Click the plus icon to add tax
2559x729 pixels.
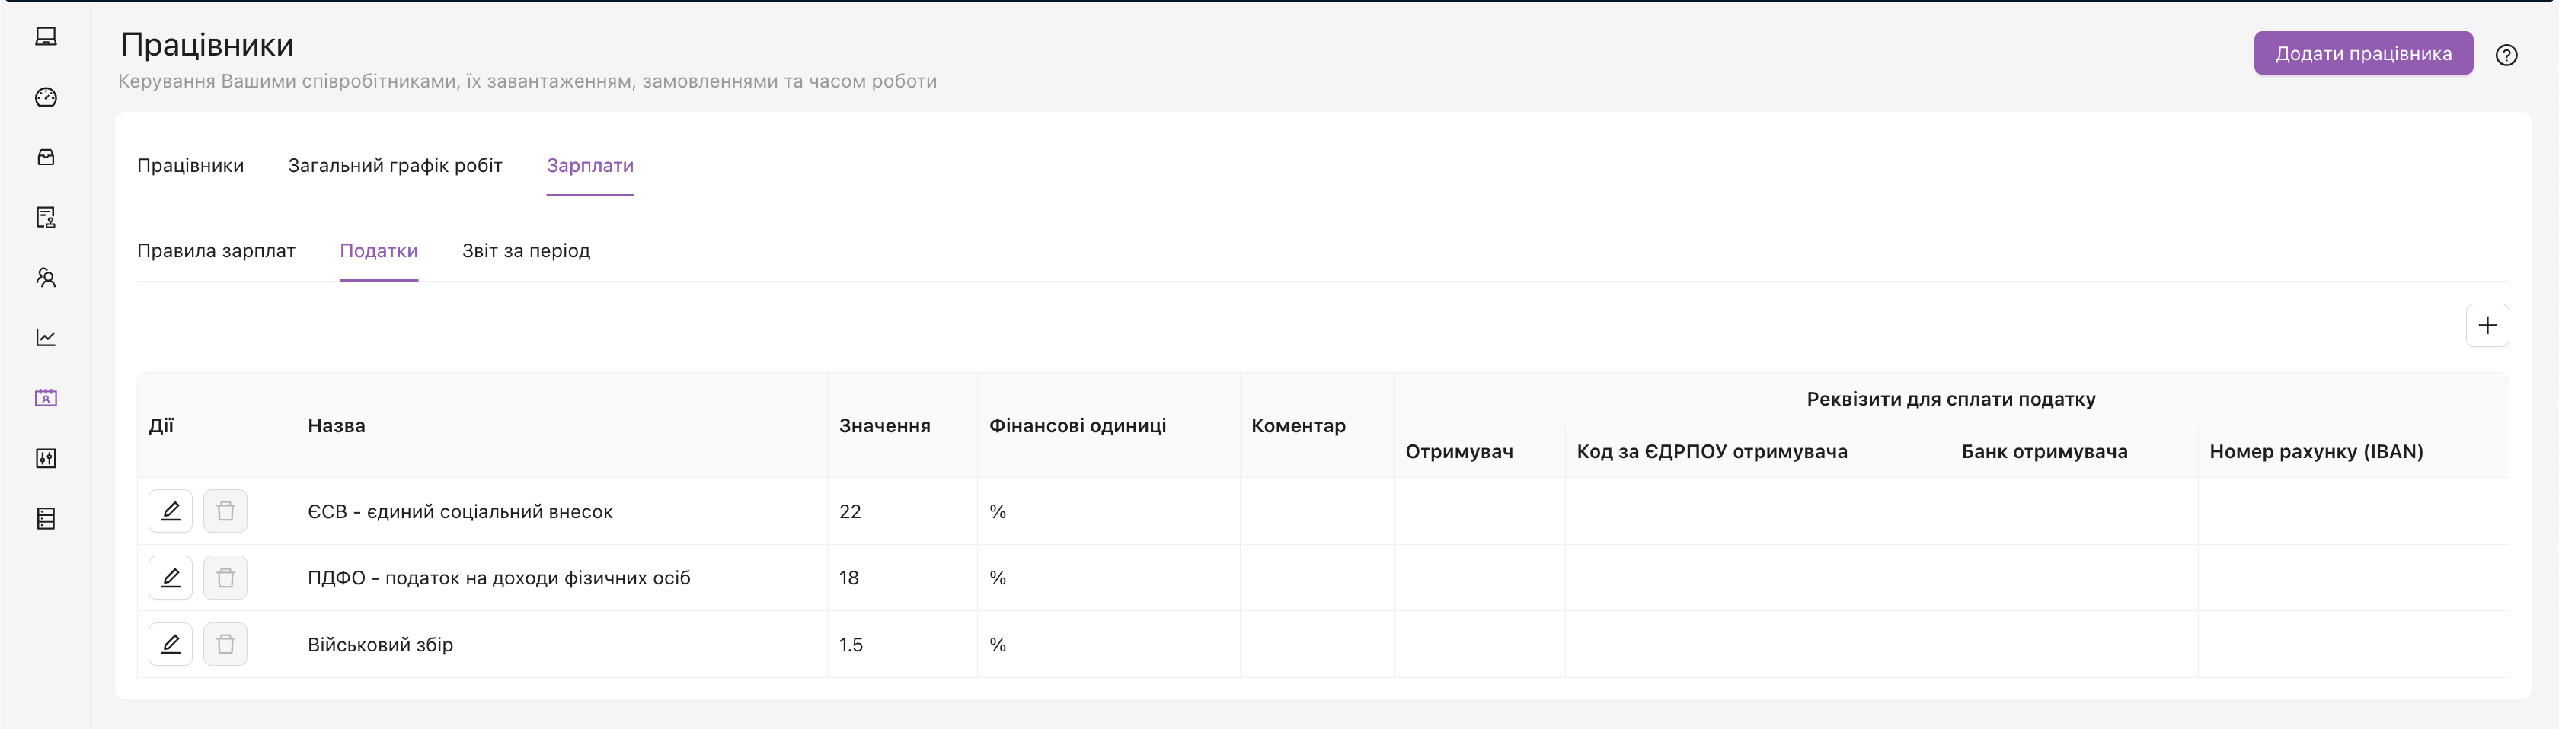click(x=2487, y=326)
